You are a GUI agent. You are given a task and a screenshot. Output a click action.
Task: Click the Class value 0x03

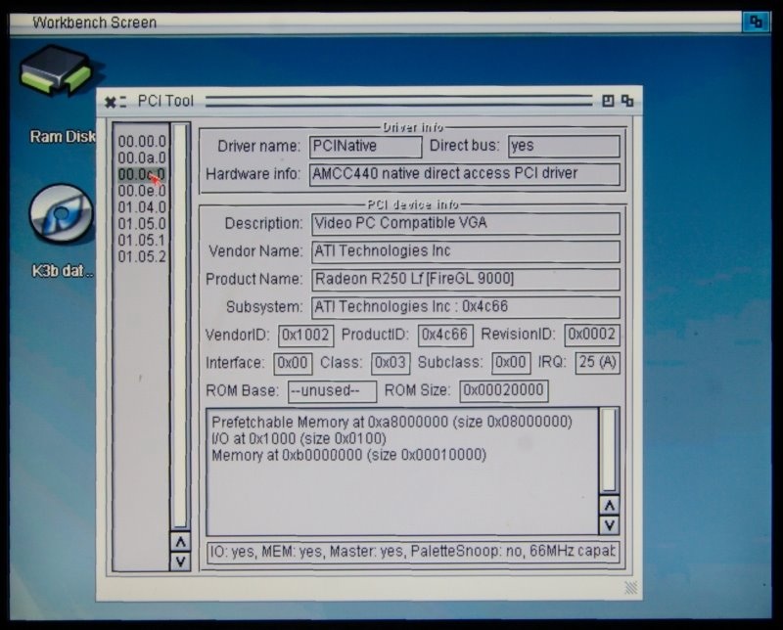[x=391, y=363]
